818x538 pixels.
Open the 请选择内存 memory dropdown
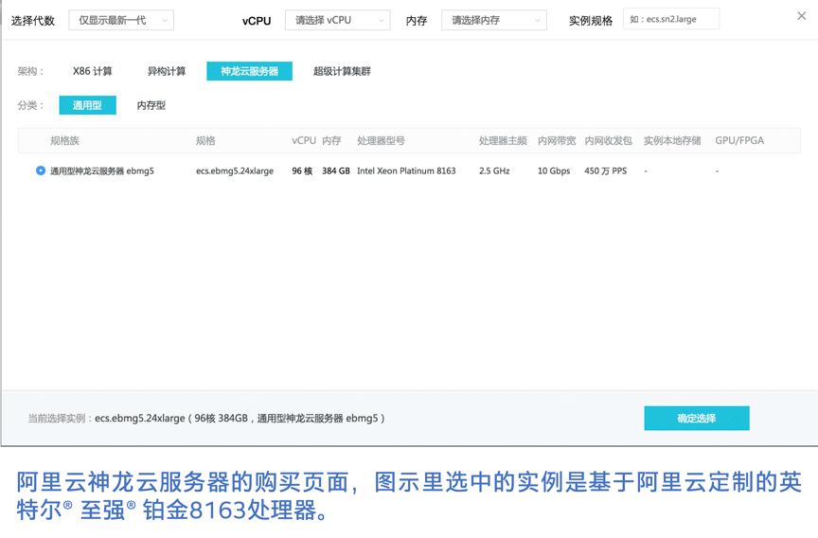point(494,20)
